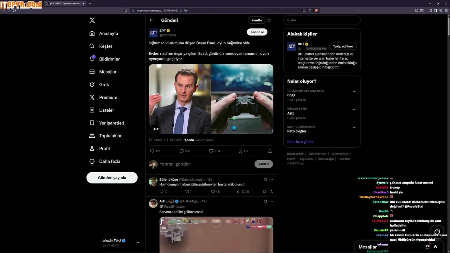Open the Aziz trending topic
Screen dimensions: 450x253
point(291,113)
